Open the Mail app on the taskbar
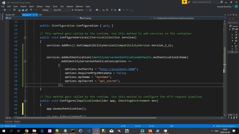The image size is (239, 134). tap(111, 131)
